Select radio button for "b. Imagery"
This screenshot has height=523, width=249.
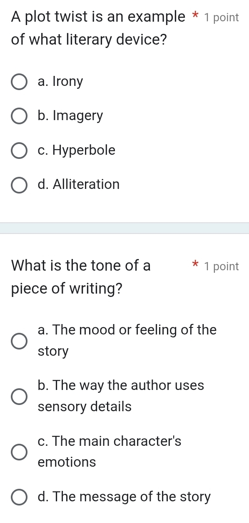click(19, 116)
